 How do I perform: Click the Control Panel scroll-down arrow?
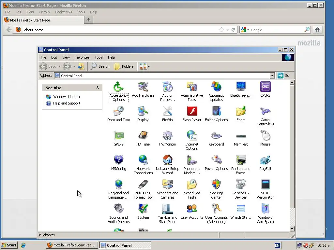pyautogui.click(x=292, y=229)
